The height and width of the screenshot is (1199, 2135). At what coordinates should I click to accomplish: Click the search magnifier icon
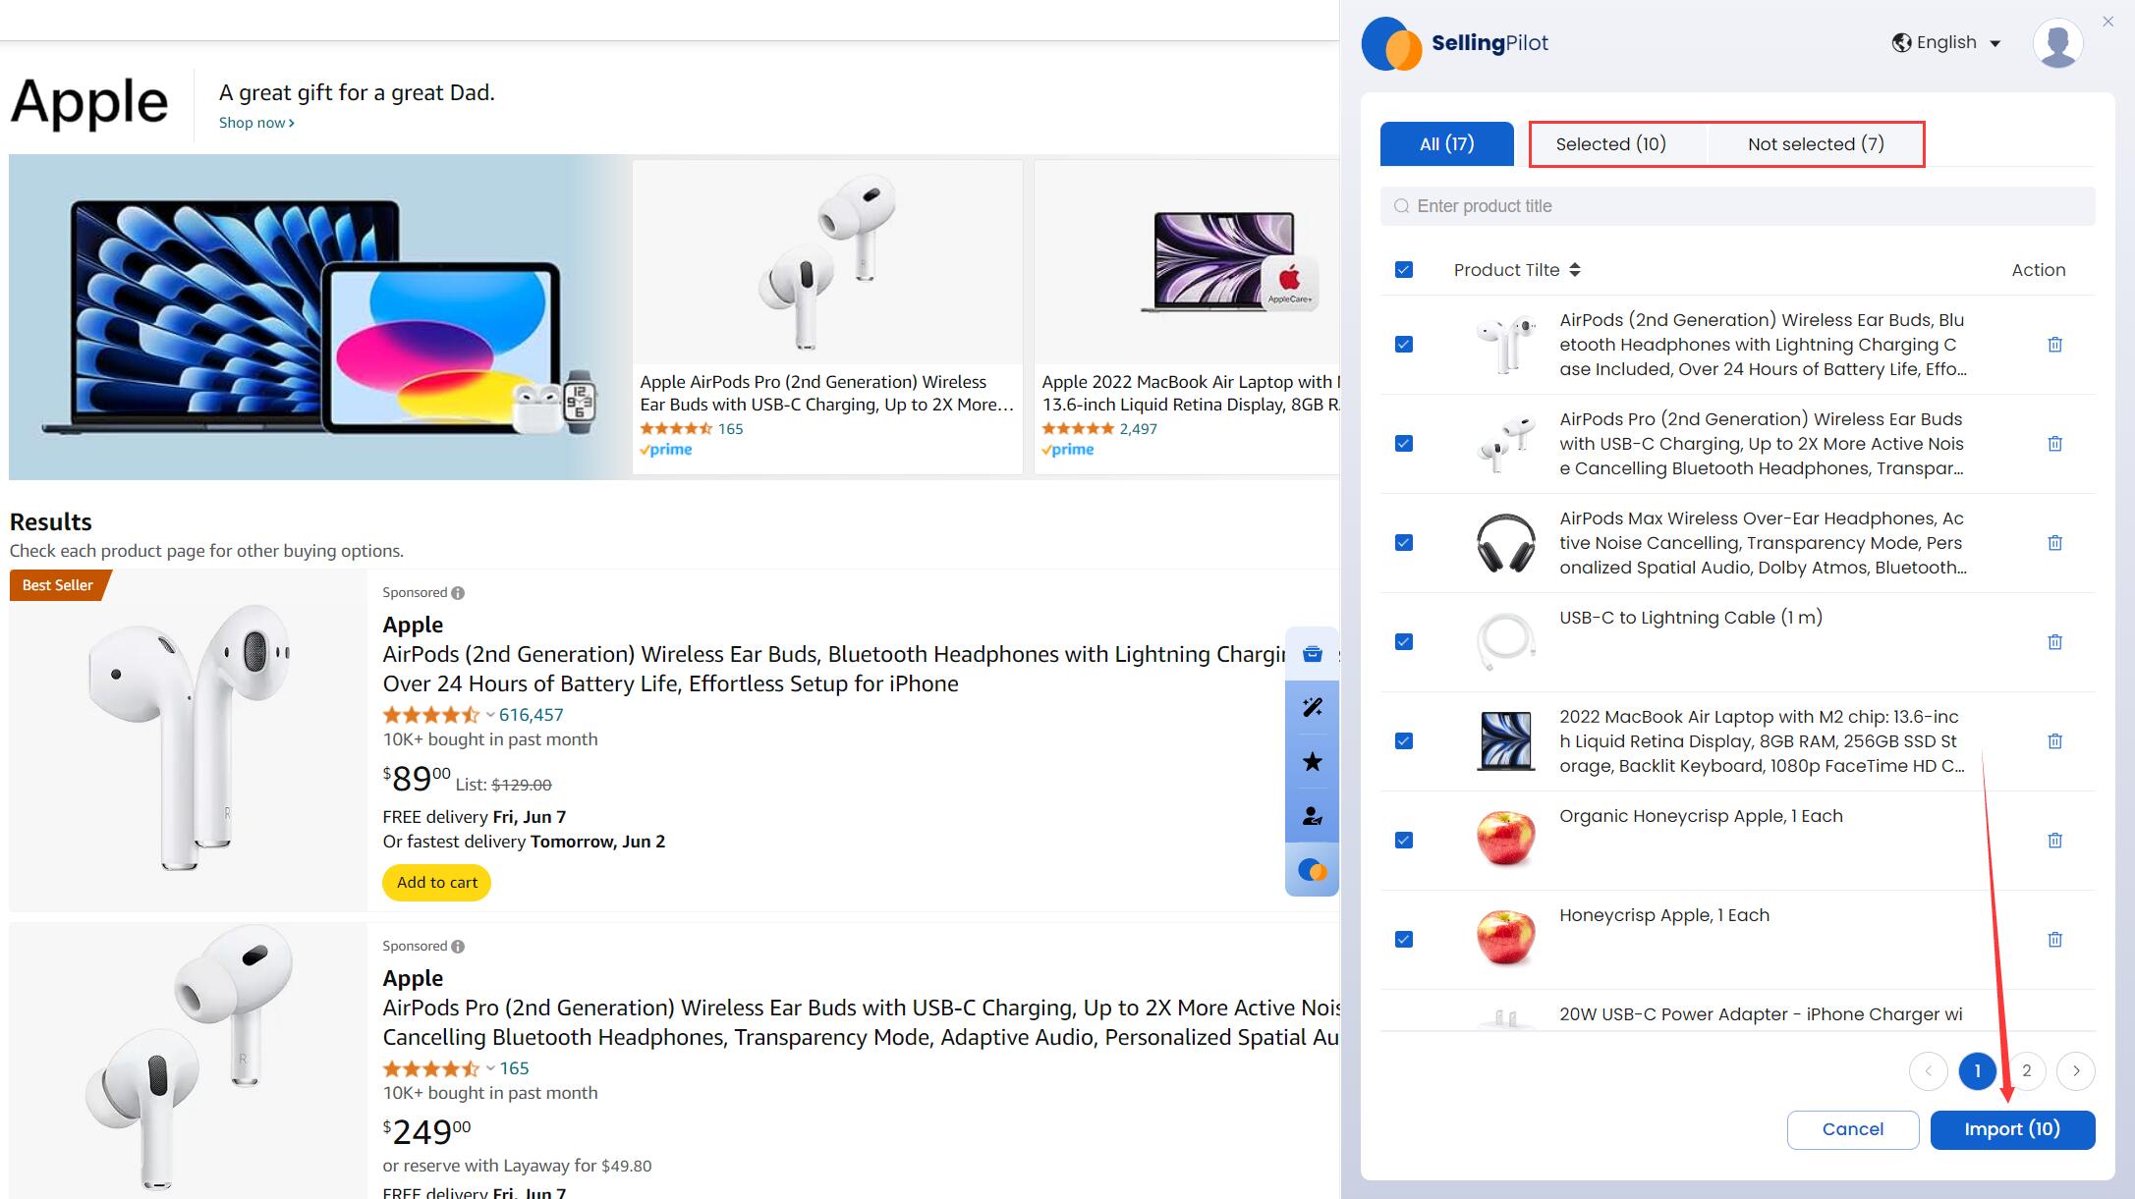point(1402,206)
